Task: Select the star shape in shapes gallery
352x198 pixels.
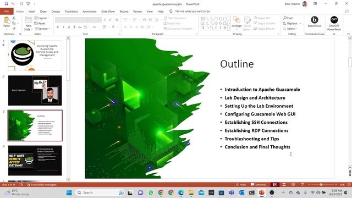Action: 225,28
